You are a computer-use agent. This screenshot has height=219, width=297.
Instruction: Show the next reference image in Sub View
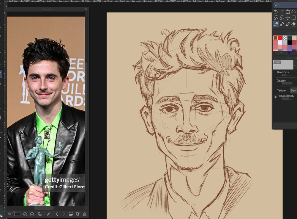click(x=65, y=214)
